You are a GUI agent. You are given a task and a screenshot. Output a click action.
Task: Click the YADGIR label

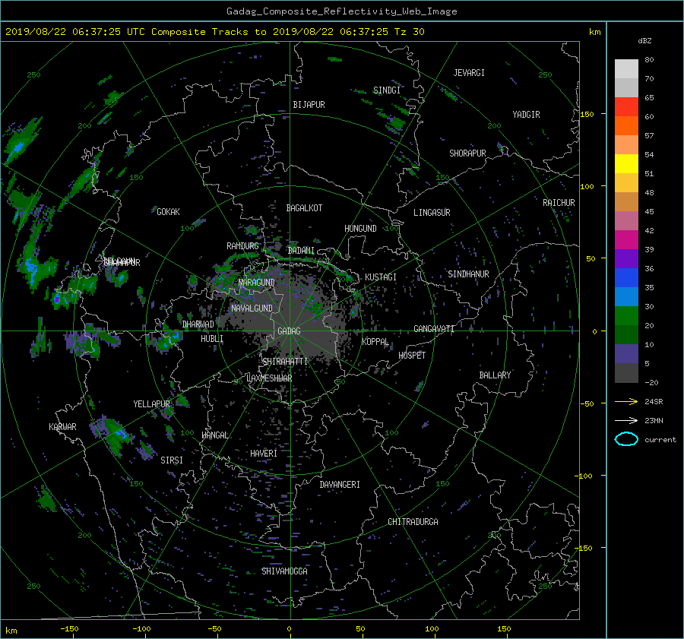pyautogui.click(x=526, y=115)
